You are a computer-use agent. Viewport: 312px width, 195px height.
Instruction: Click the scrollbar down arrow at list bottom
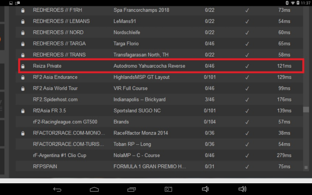(306, 168)
